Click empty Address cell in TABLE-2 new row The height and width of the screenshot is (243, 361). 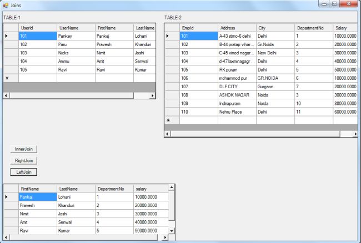(237, 120)
